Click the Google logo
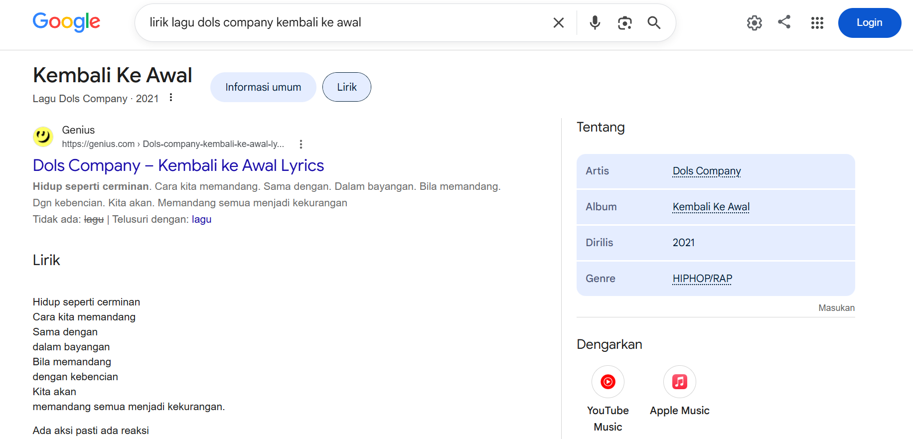Image resolution: width=913 pixels, height=439 pixels. click(66, 22)
